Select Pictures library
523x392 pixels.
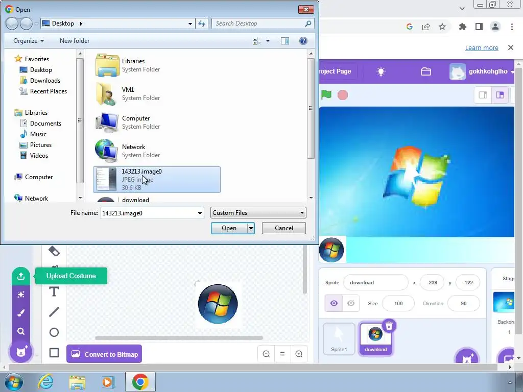(36, 144)
